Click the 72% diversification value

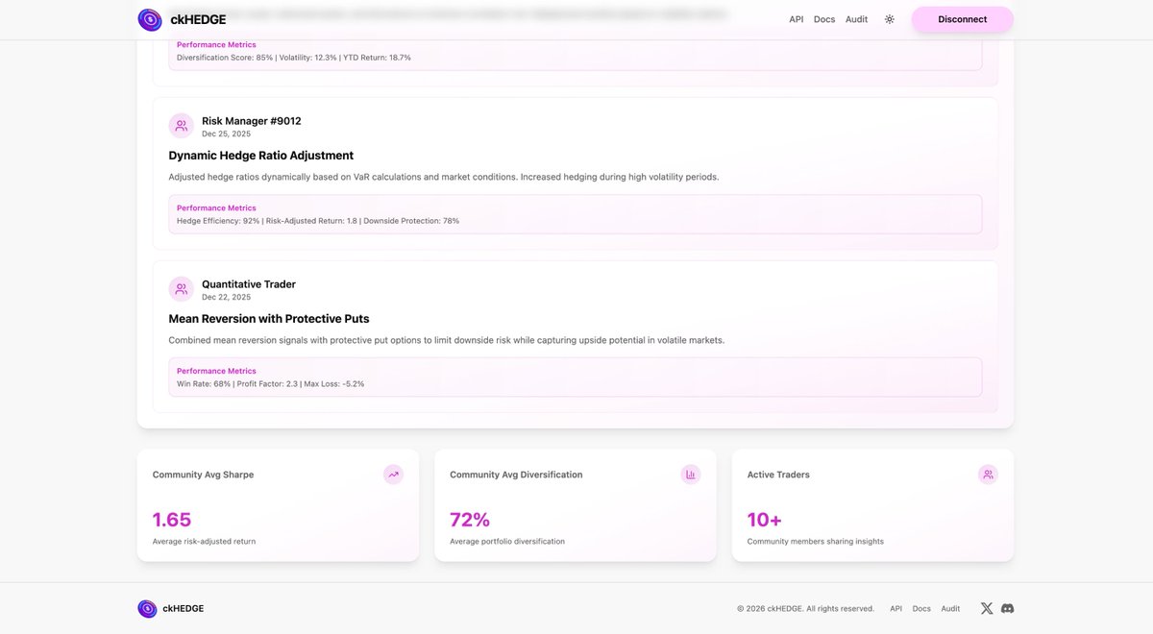coord(470,520)
